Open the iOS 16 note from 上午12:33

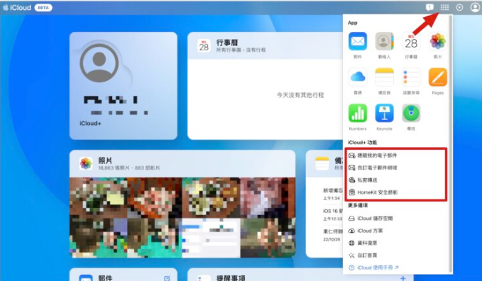pos(333,214)
